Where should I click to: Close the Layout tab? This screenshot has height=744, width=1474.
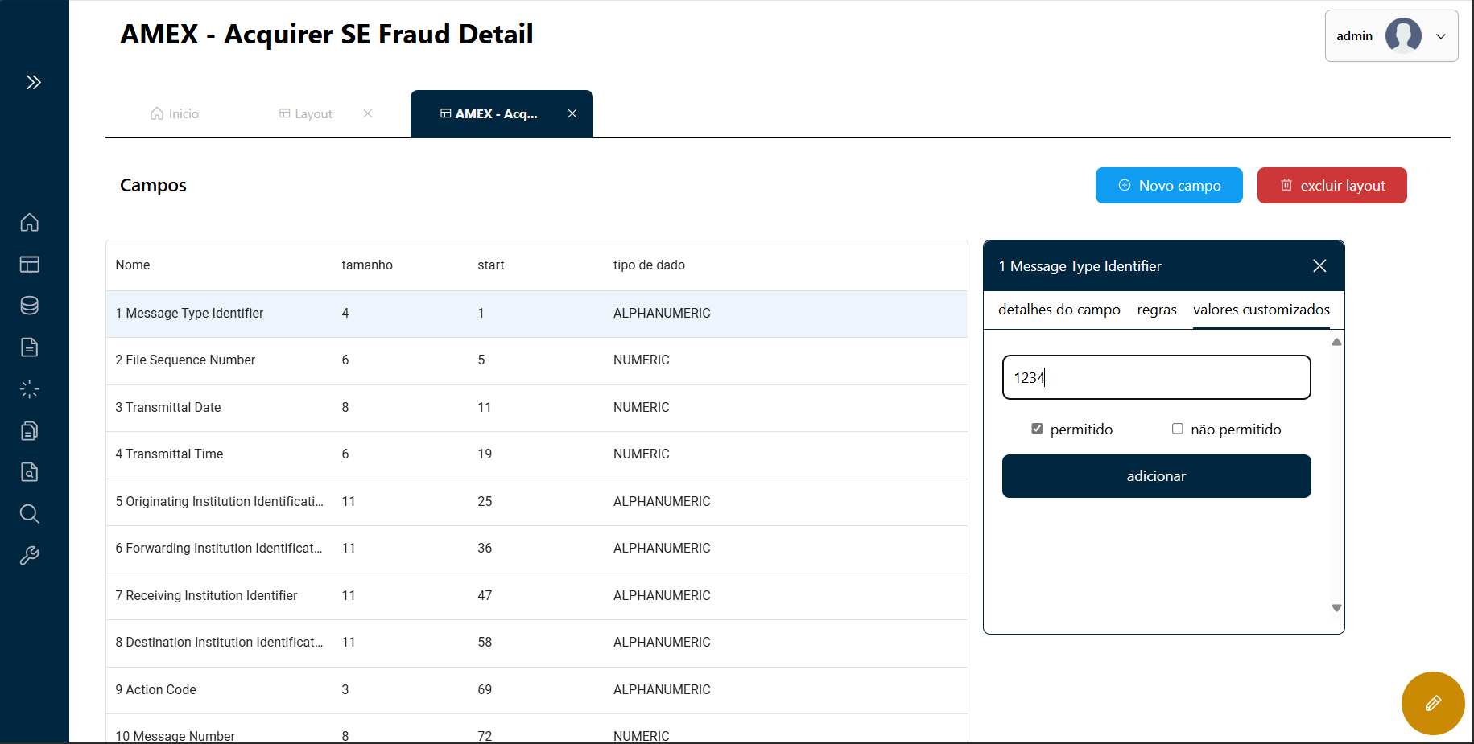click(x=368, y=113)
